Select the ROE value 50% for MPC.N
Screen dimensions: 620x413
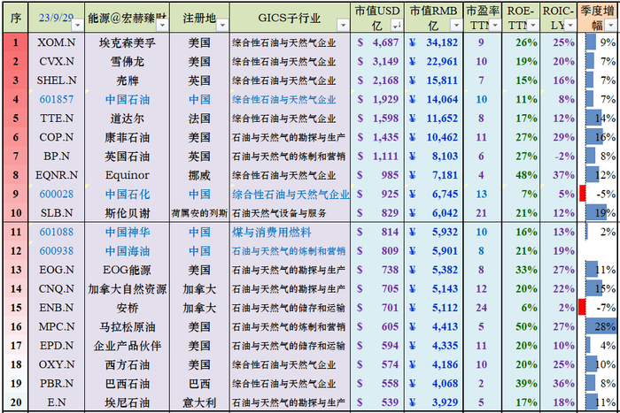click(x=526, y=326)
